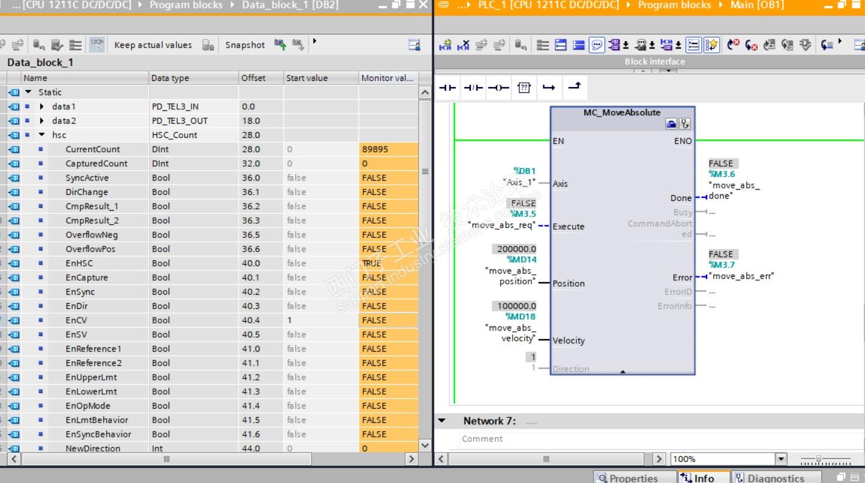Click Keep actual values button
This screenshot has height=483, width=865.
pos(152,45)
